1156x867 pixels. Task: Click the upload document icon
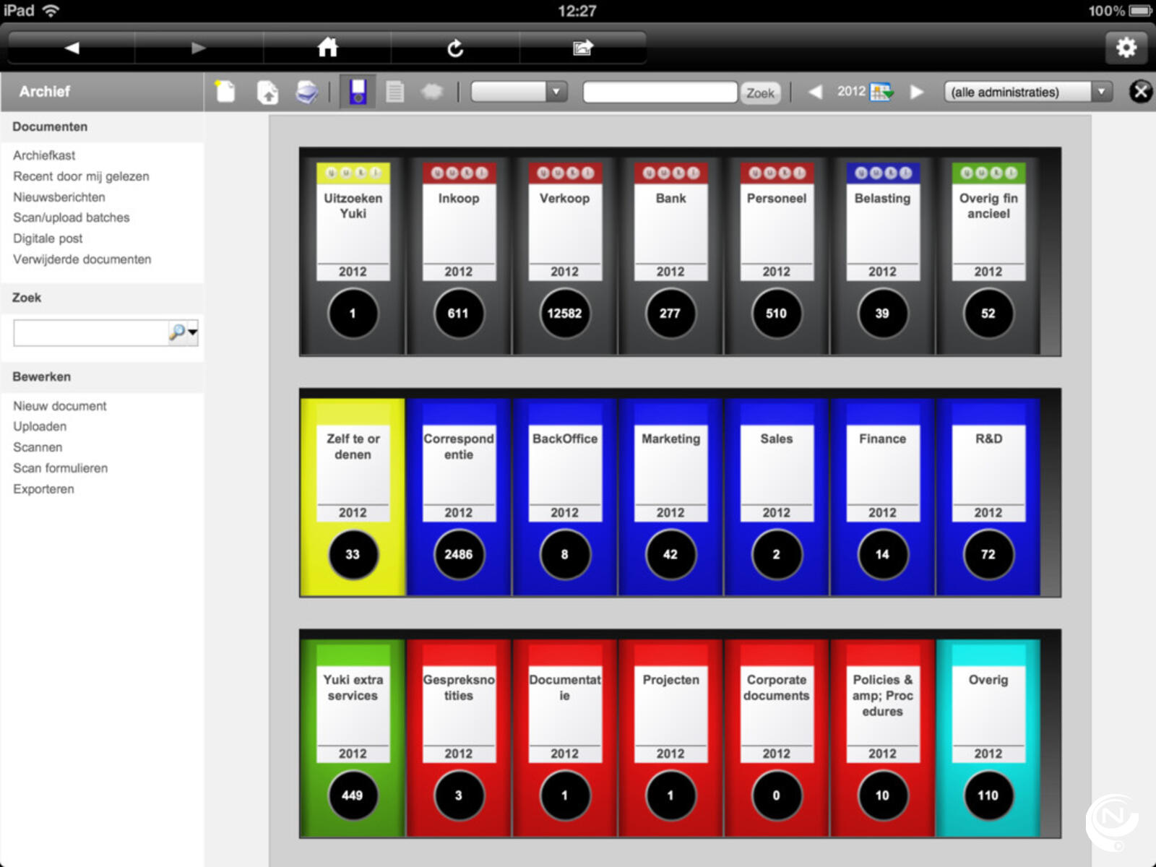tap(267, 92)
